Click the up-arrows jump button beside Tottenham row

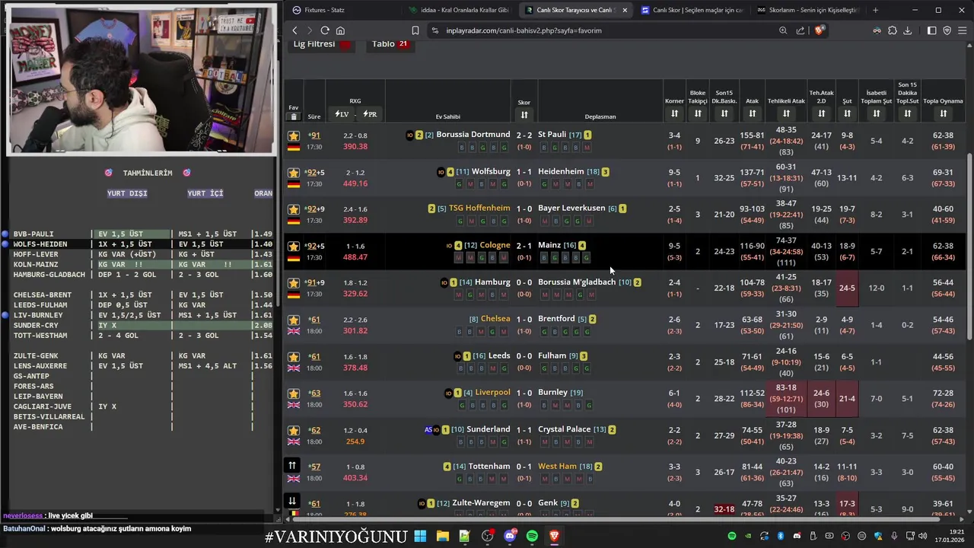[x=292, y=465]
